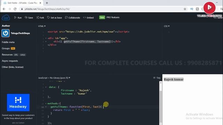223x125 pixels.
Task: Open the JavaScript No-Library dropdown
Action: tap(54, 78)
